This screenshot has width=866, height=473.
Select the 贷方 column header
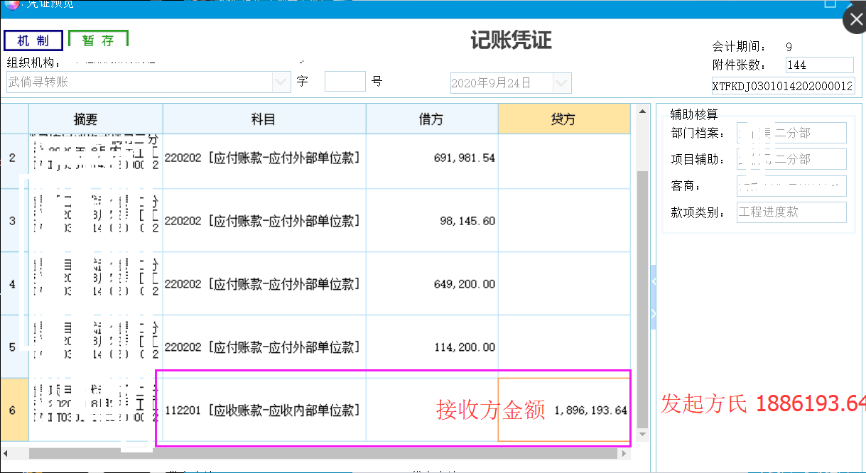pos(563,119)
